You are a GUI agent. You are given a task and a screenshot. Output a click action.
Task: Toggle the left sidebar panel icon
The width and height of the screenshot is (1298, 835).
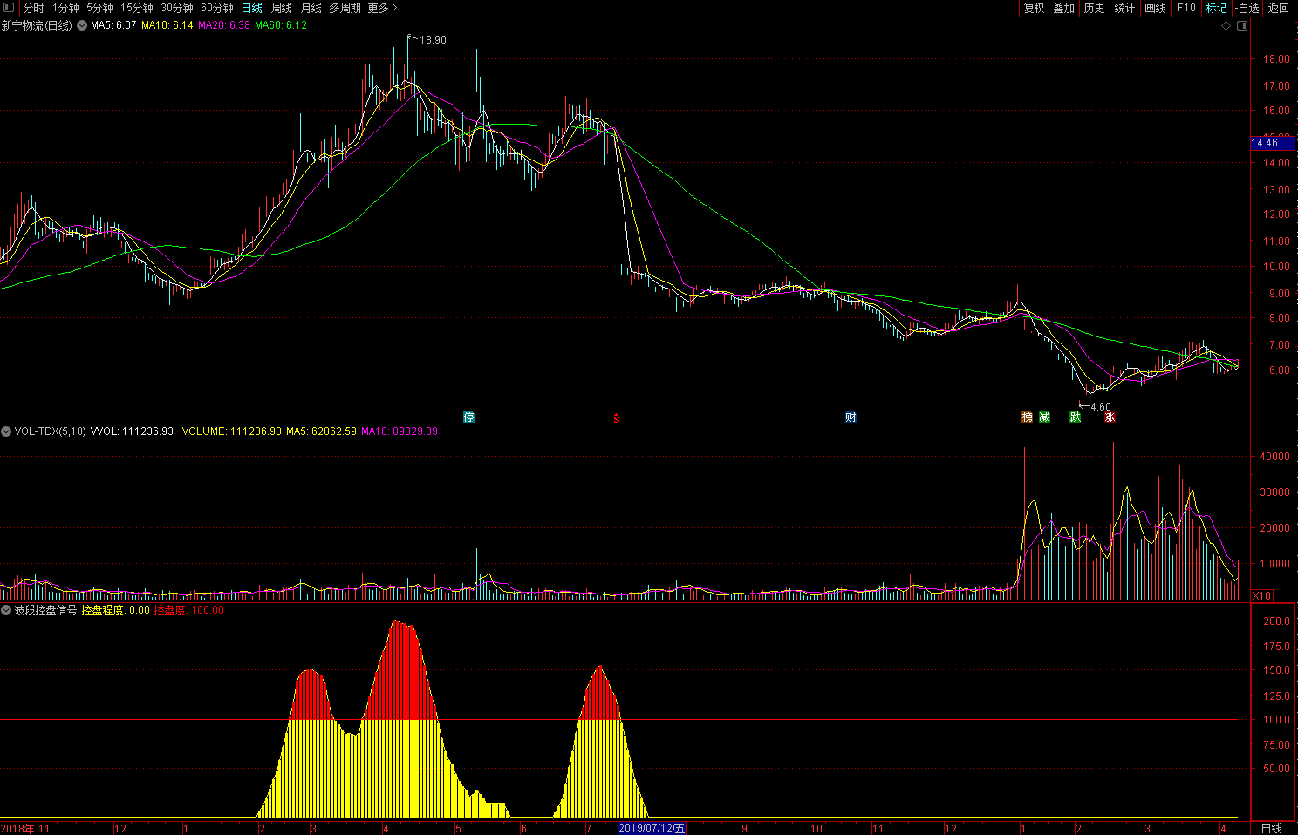coord(9,8)
